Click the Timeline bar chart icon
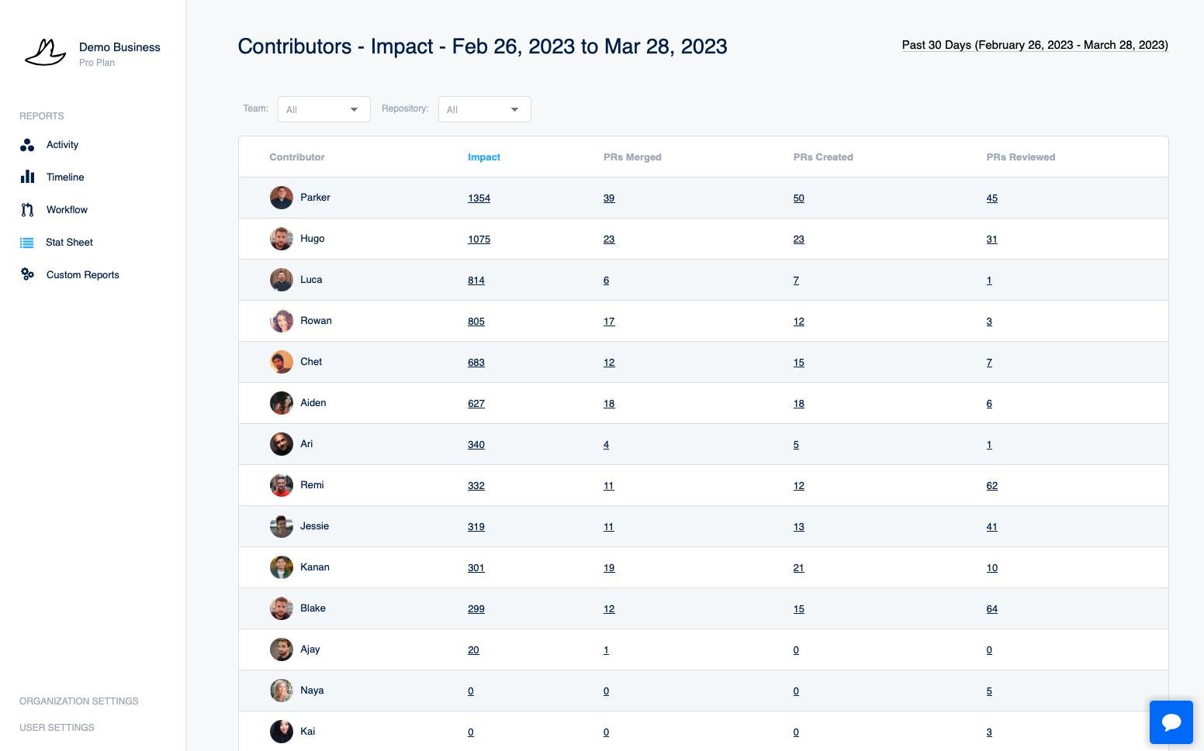Screen dimensions: 1204x751 tap(27, 177)
